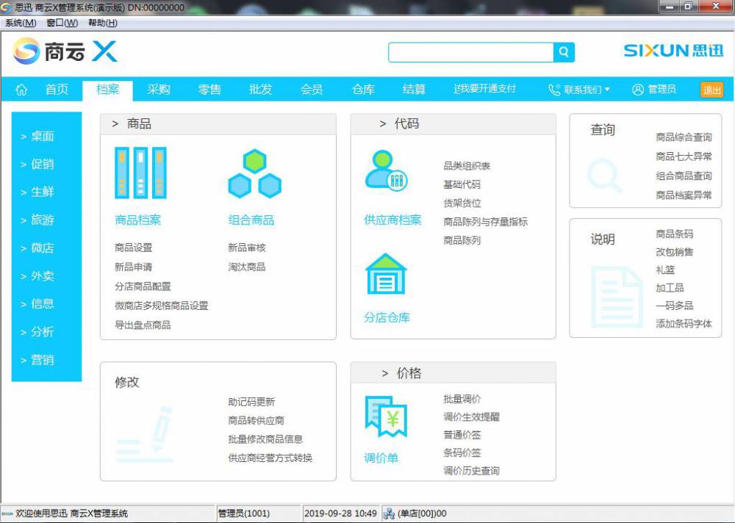Click the user avatar icon beside 管理员
Viewport: 735px width, 523px height.
point(637,90)
